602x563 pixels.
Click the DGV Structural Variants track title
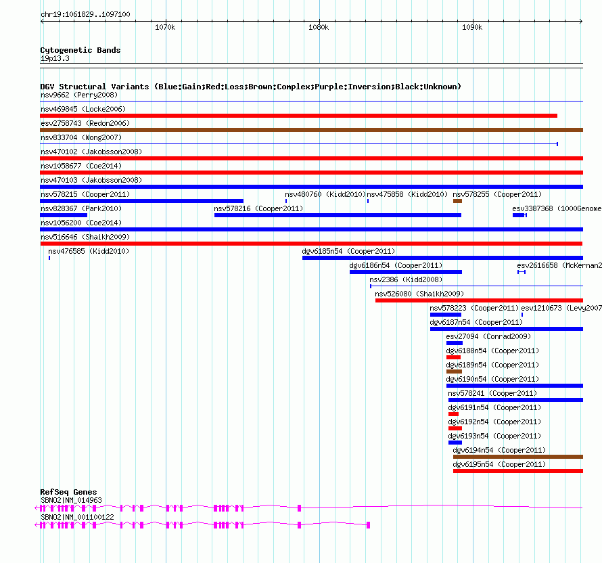tap(251, 87)
